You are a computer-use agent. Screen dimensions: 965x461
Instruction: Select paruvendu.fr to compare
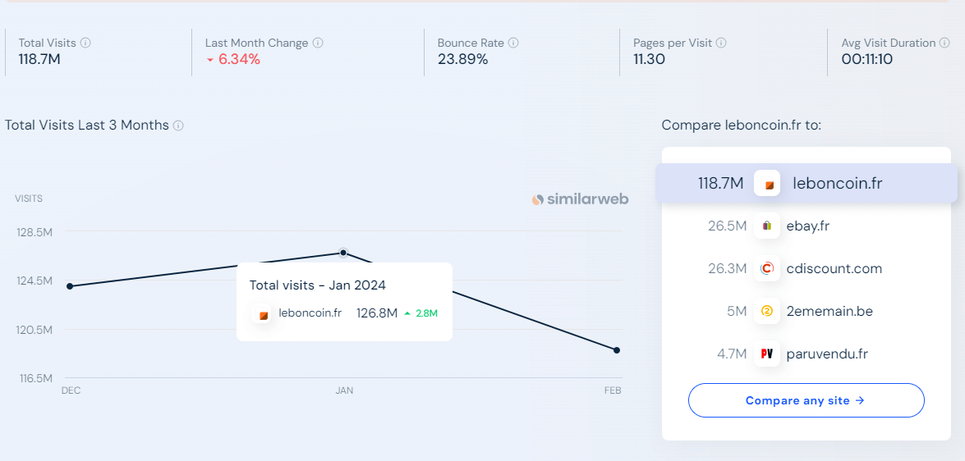[x=827, y=354]
